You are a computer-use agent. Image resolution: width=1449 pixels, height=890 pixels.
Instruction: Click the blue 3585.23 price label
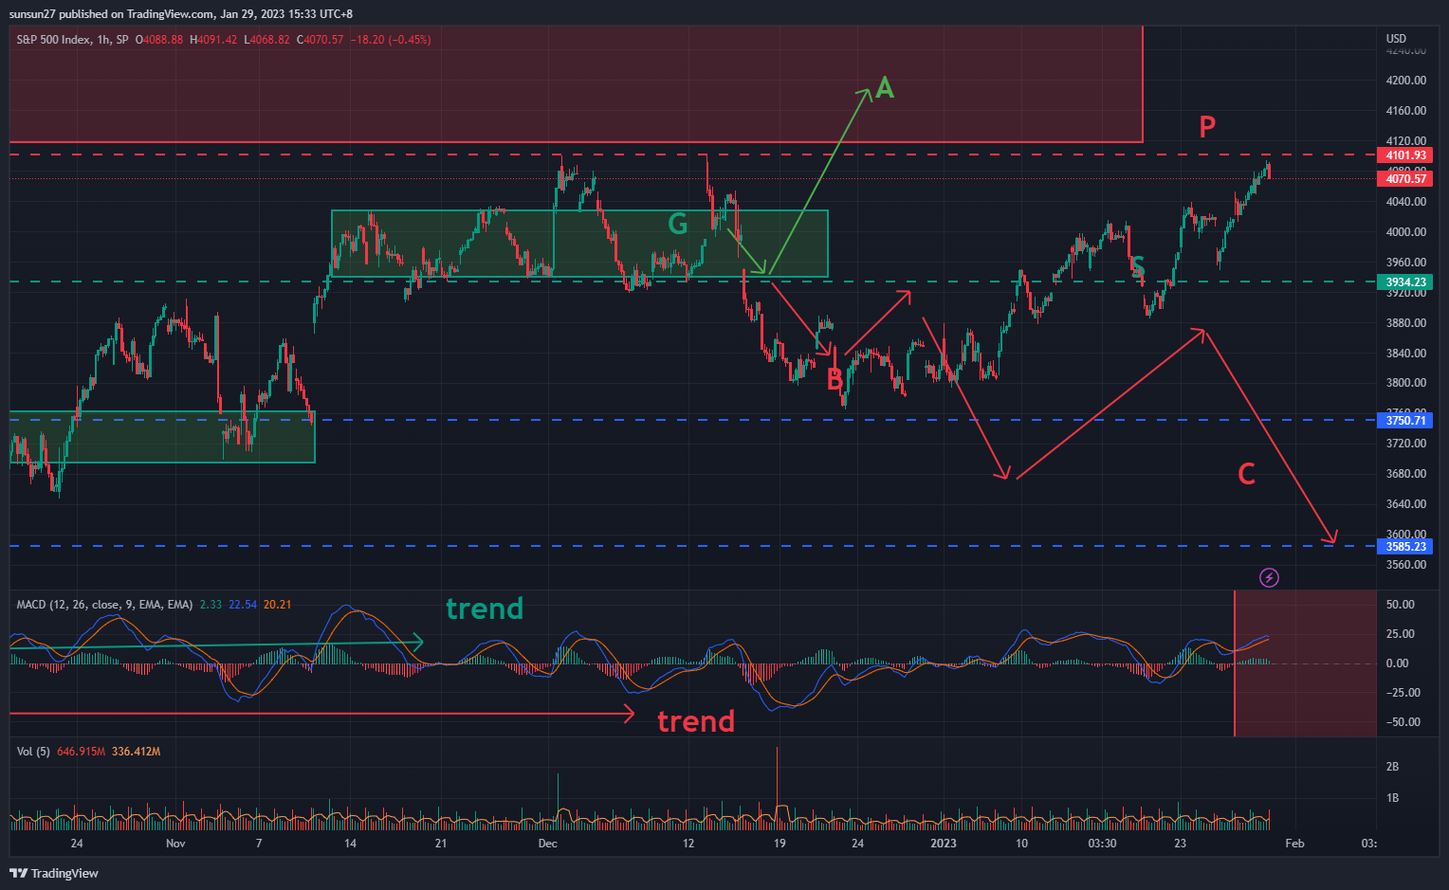click(1404, 546)
